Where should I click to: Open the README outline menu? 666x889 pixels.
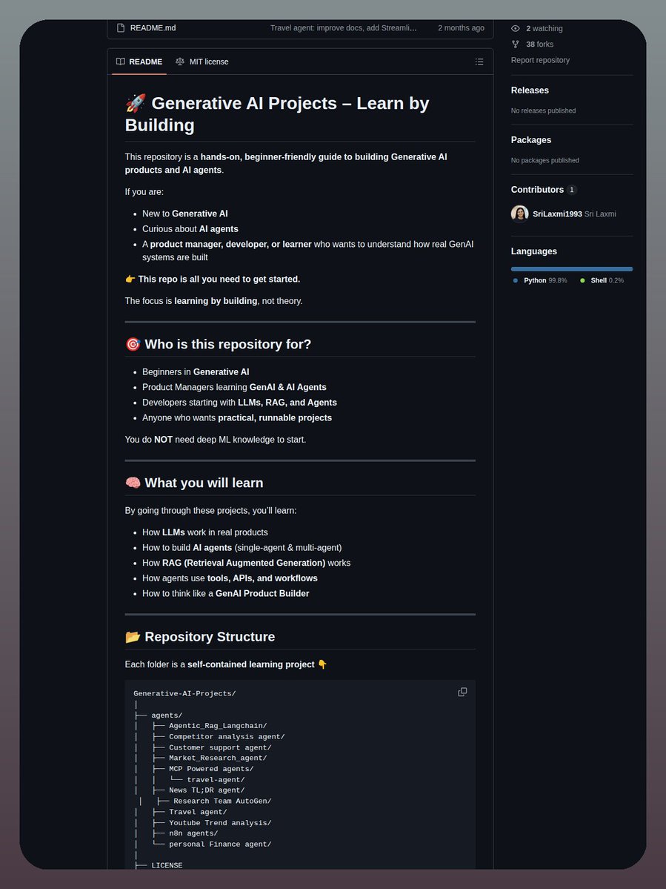click(479, 62)
